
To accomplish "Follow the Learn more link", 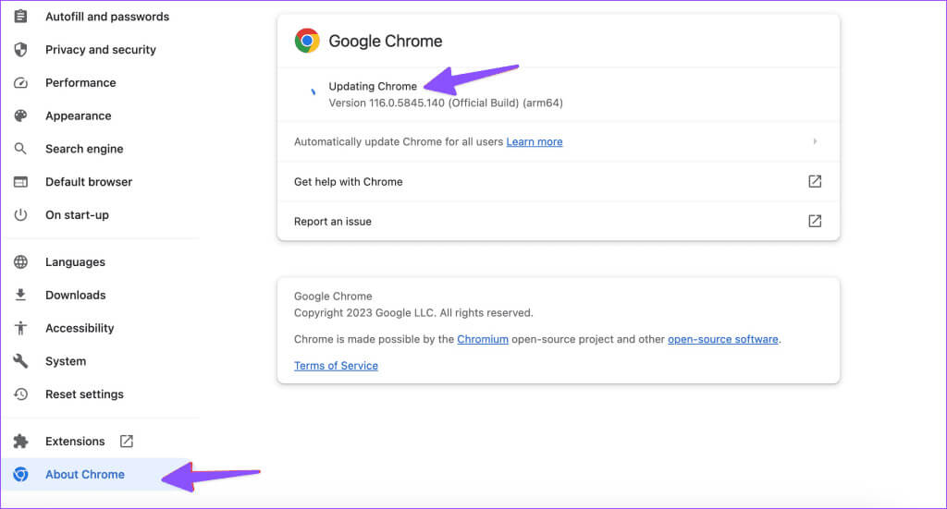I will [x=535, y=141].
